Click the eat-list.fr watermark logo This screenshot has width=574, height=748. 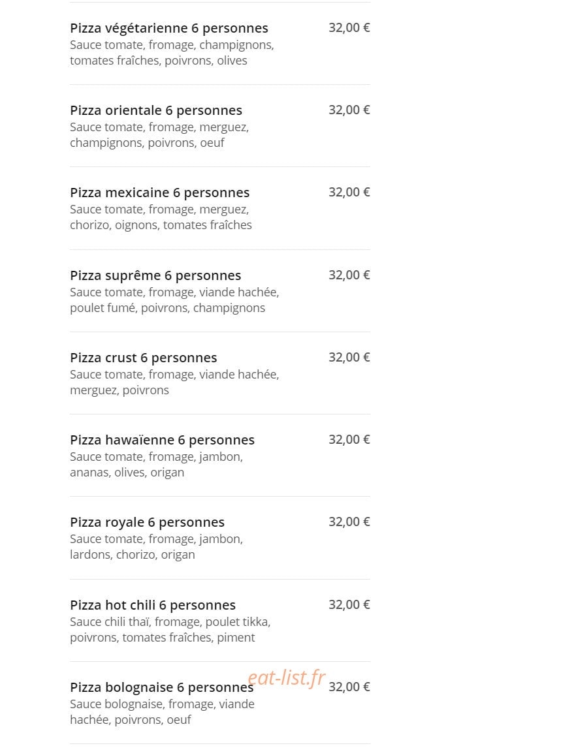(x=287, y=678)
